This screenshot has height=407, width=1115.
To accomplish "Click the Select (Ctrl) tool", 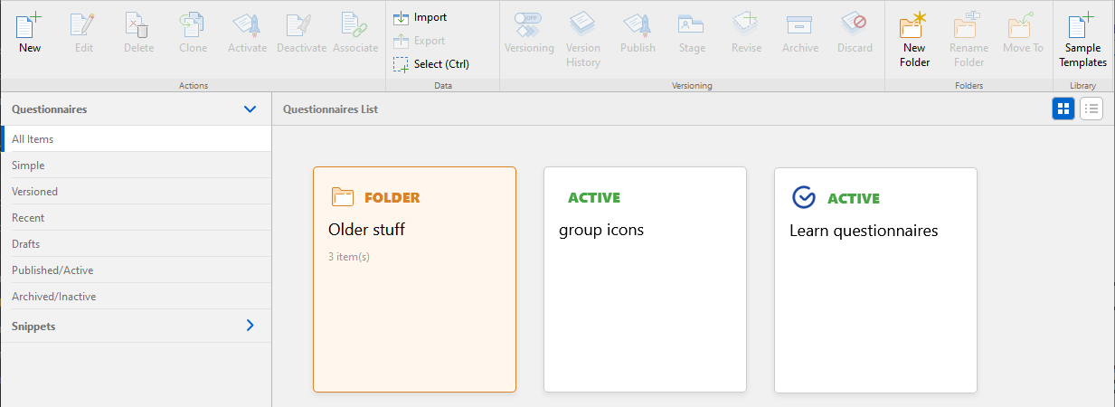I will (x=402, y=64).
